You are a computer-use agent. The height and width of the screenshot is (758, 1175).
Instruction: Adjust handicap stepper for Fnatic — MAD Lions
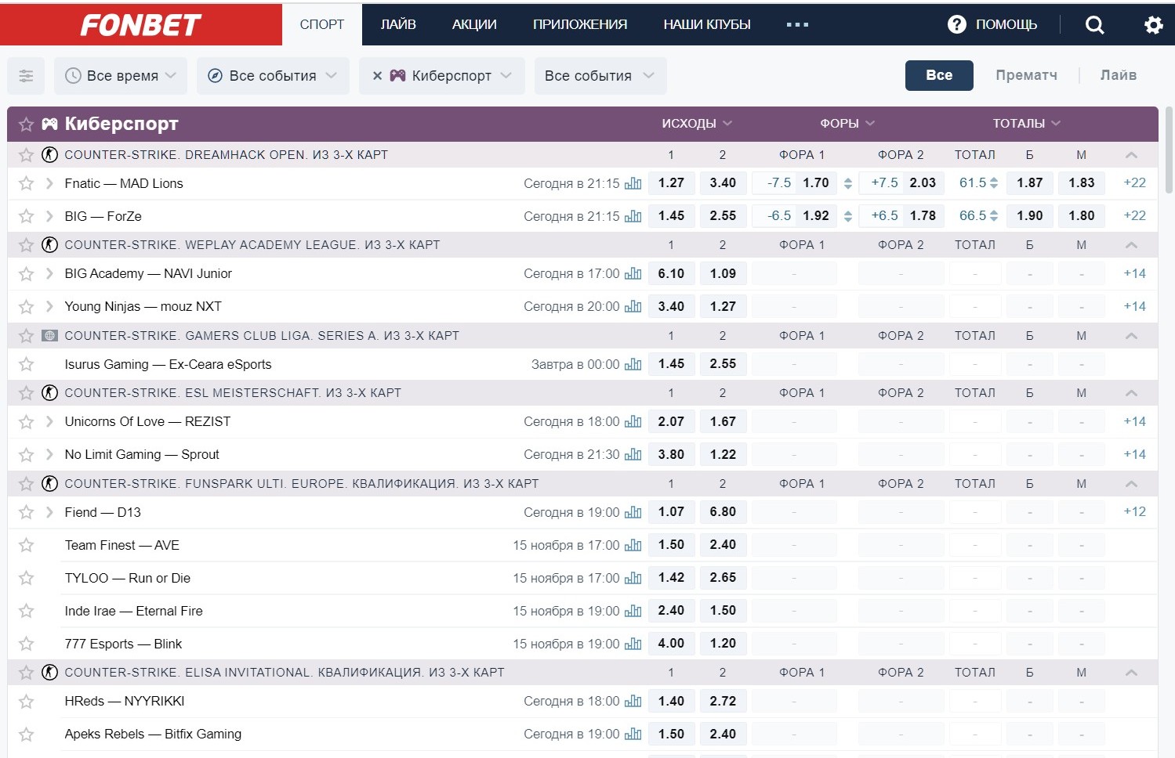pos(847,183)
